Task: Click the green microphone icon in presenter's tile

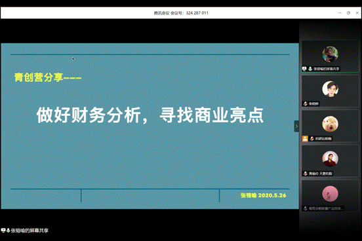Action: (x=310, y=69)
